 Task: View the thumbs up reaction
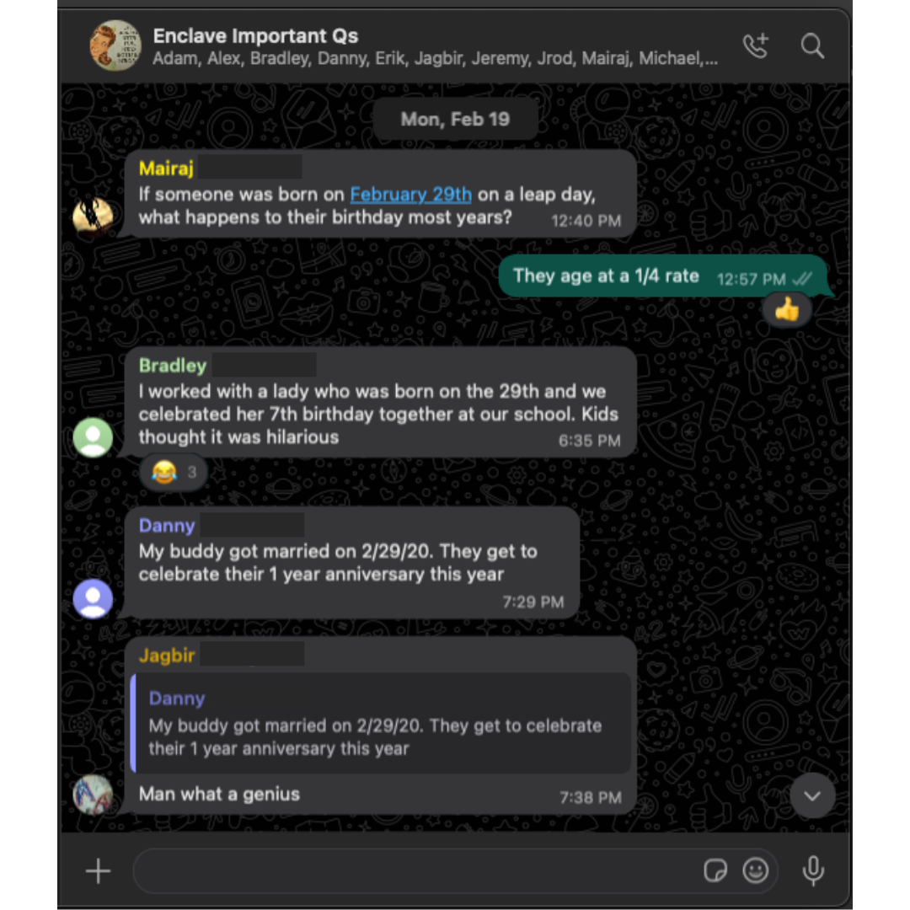(x=786, y=309)
